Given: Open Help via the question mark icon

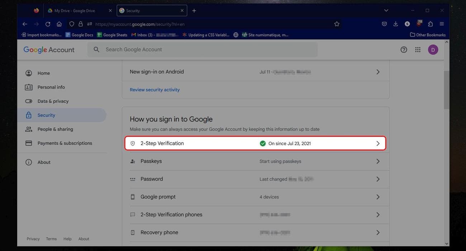Looking at the screenshot, I should (x=404, y=49).
